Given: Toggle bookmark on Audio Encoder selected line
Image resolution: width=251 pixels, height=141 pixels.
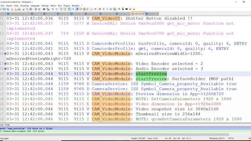Looking at the screenshot, I should (x=5, y=69).
